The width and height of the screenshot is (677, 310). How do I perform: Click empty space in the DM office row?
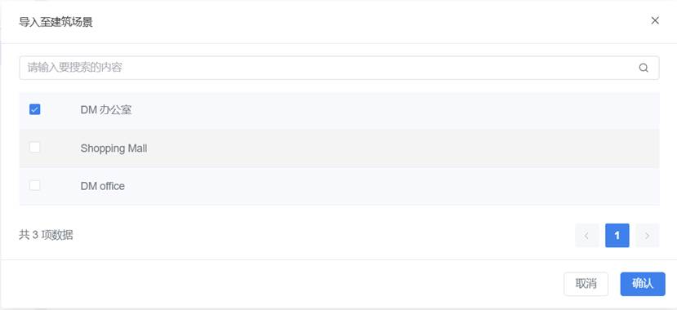[x=389, y=186]
